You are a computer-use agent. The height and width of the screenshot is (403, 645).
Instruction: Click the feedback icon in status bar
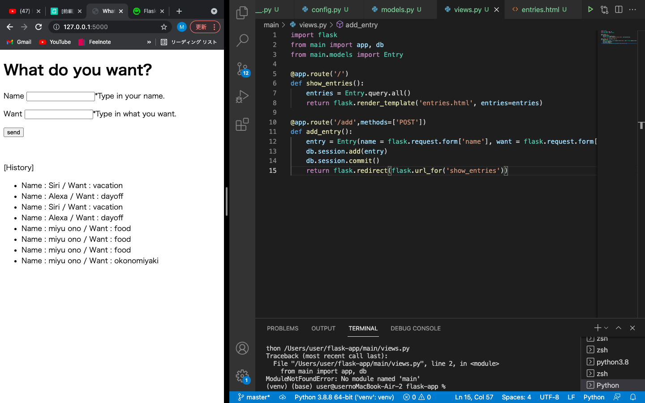click(x=617, y=397)
